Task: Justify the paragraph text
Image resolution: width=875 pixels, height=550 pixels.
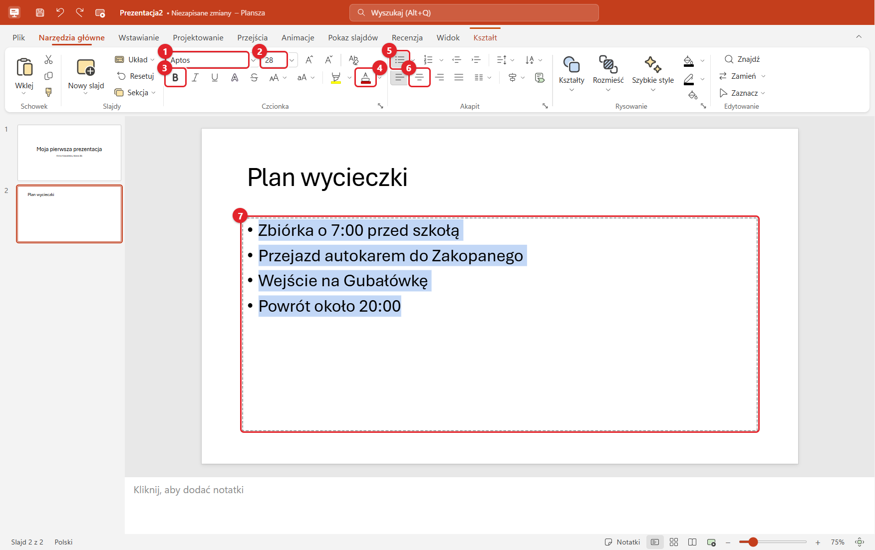Action: [x=459, y=77]
